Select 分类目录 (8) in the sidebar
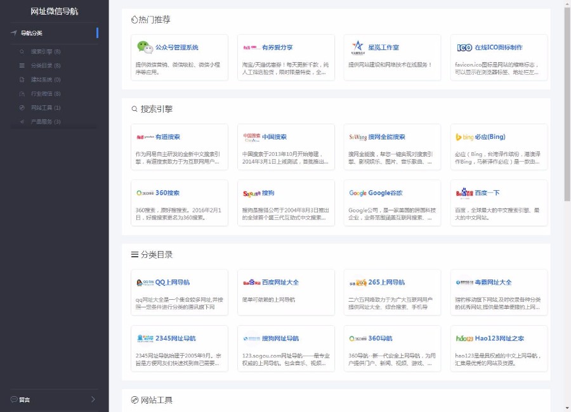Image resolution: width=571 pixels, height=412 pixels. (x=46, y=65)
